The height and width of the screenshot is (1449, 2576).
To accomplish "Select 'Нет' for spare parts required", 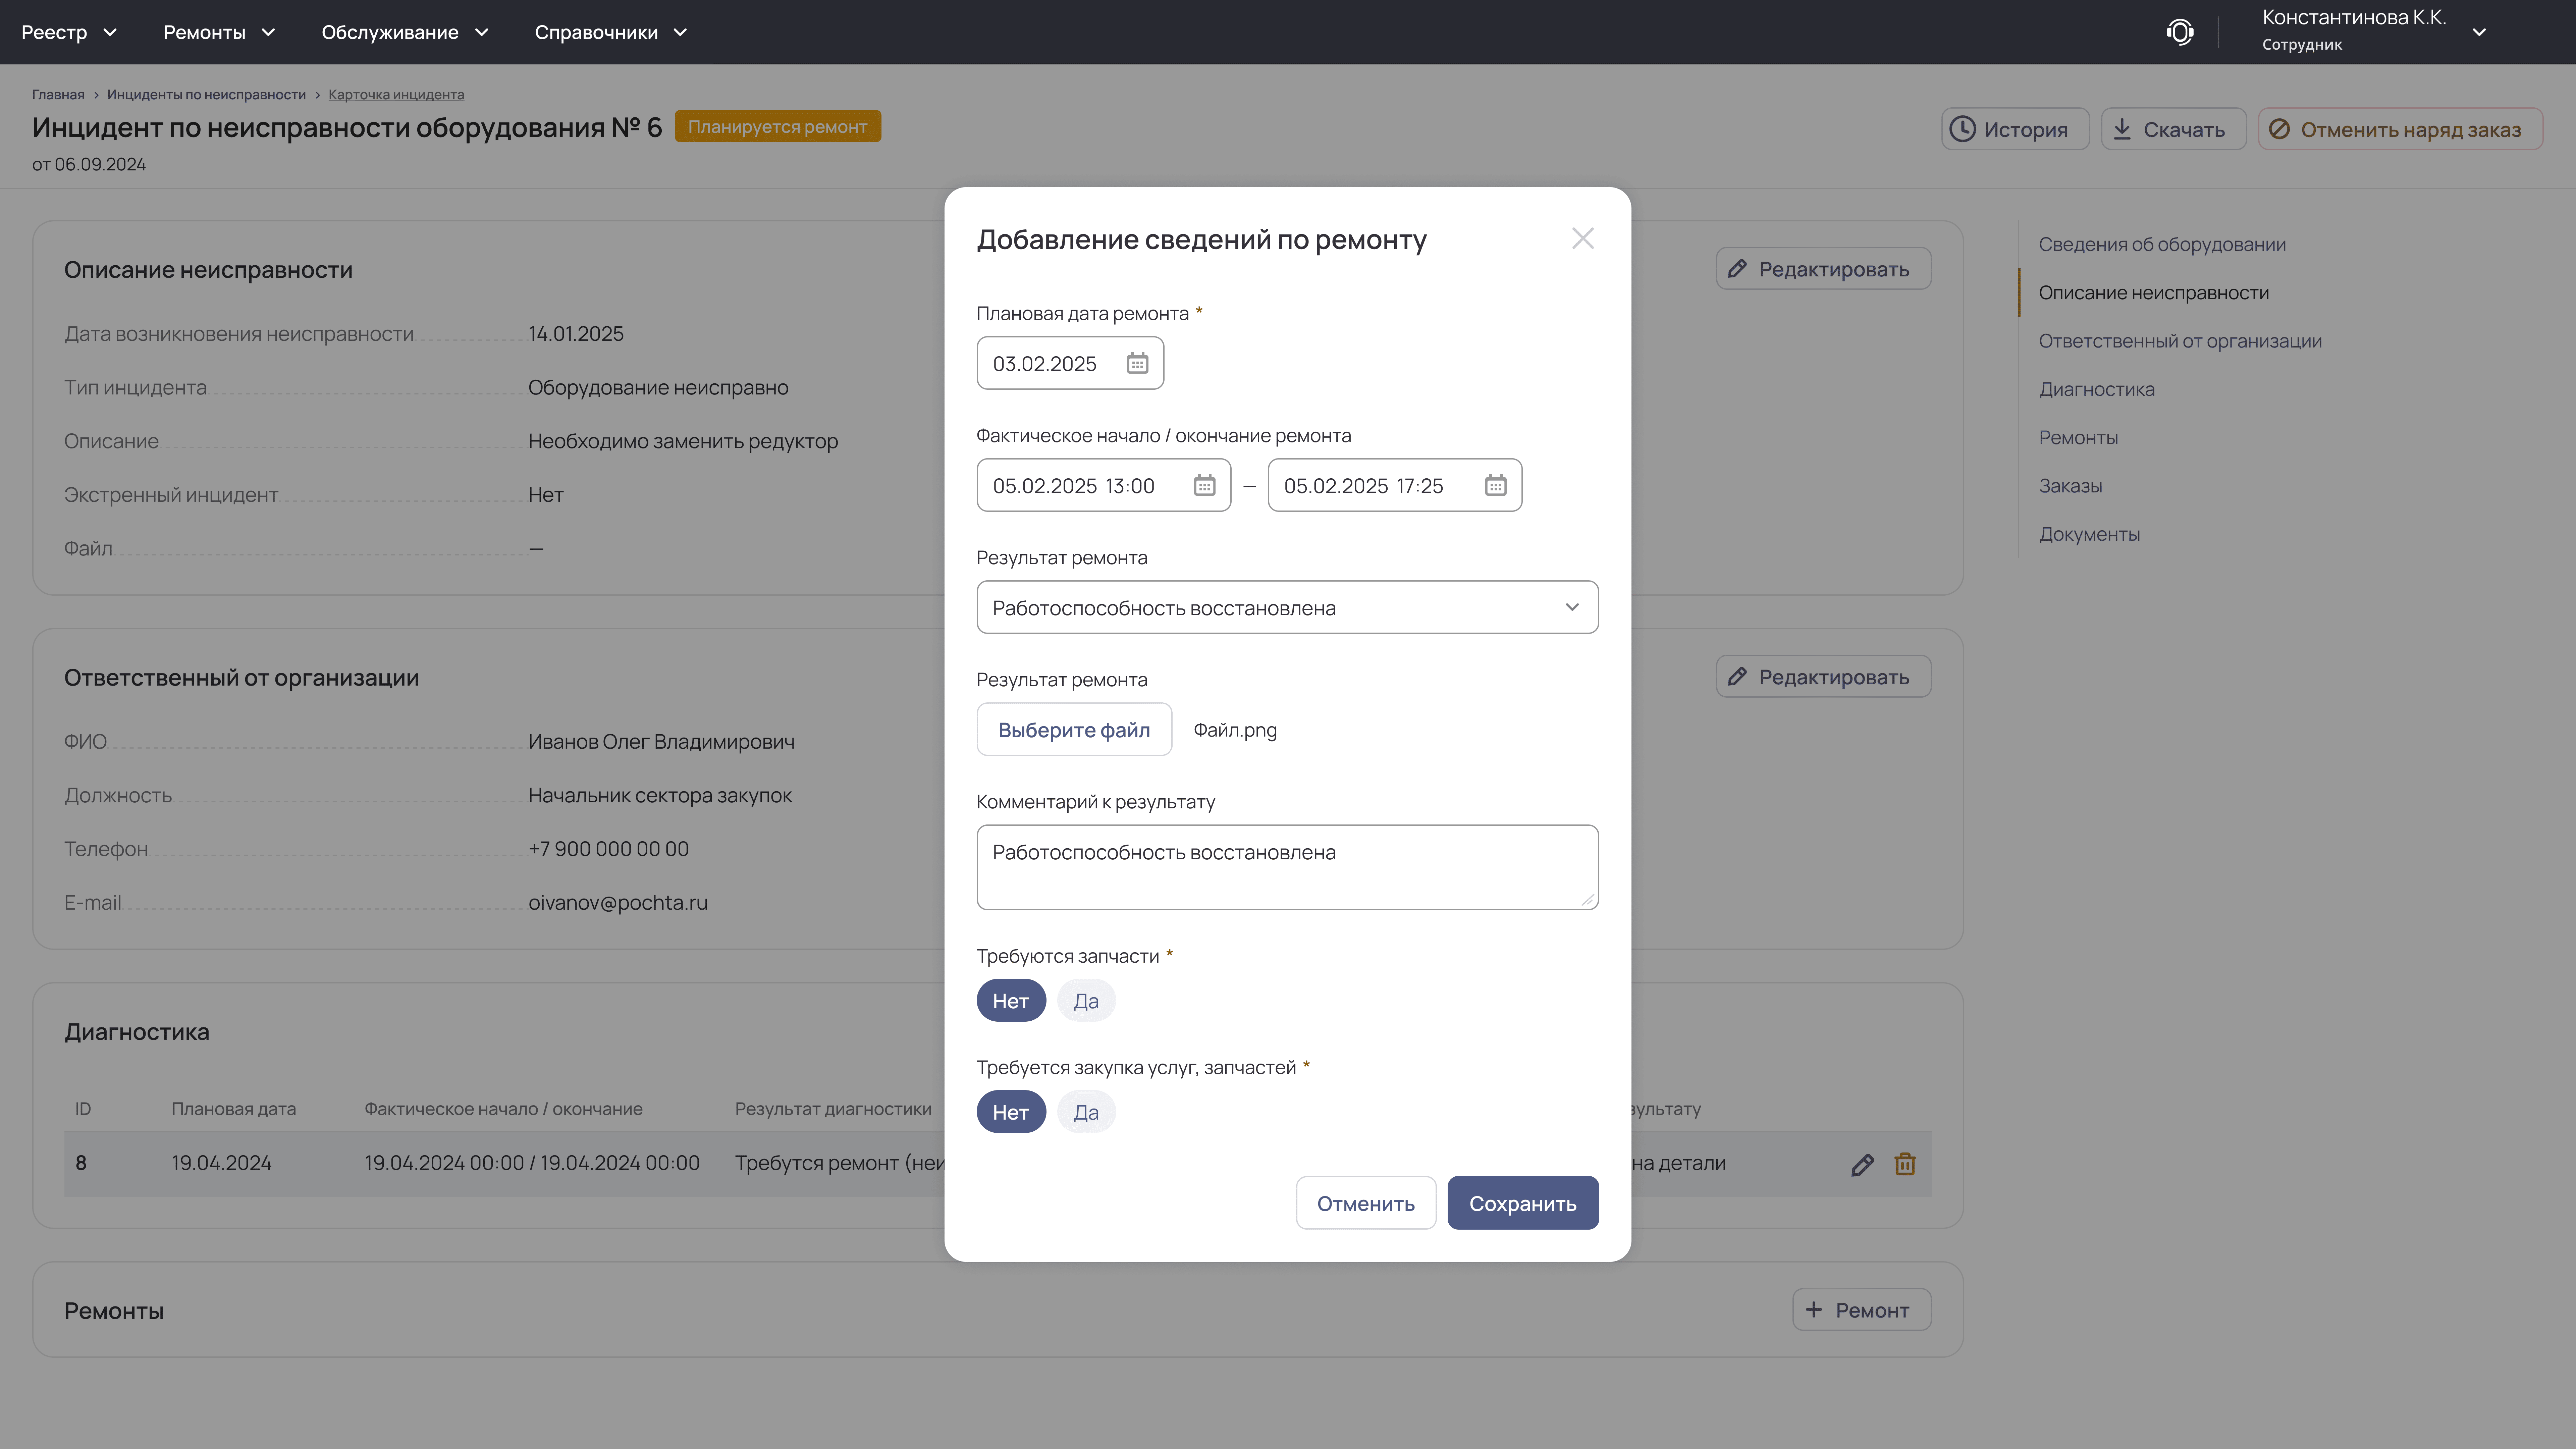I will [x=1010, y=1001].
